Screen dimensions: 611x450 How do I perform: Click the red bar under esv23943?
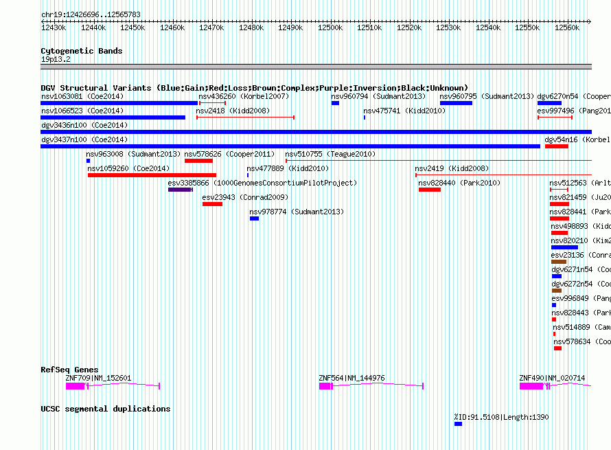point(212,204)
